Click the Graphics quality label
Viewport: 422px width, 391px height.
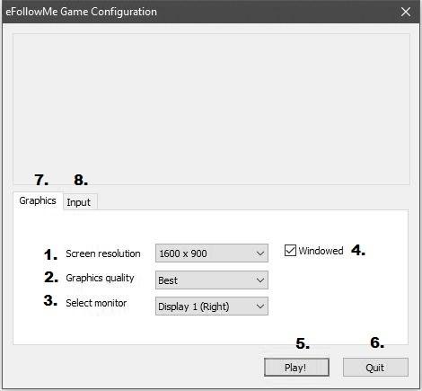point(100,278)
